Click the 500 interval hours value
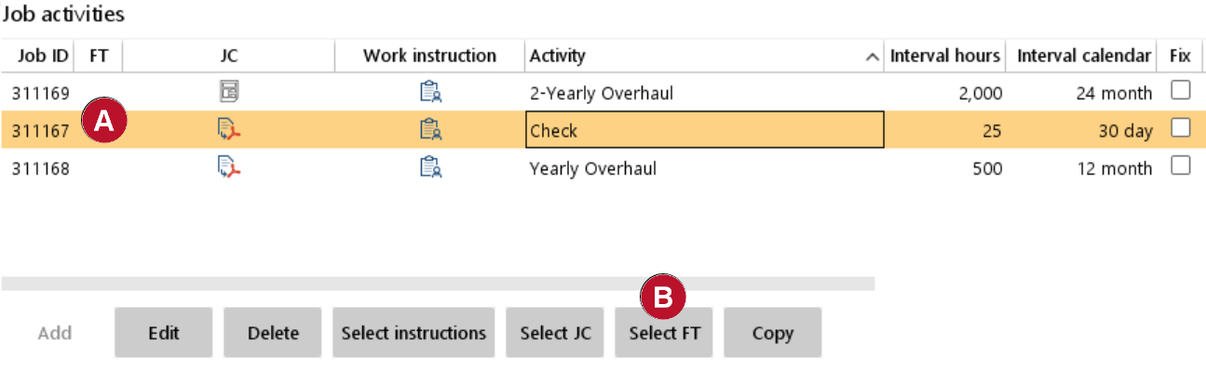Image resolution: width=1206 pixels, height=371 pixels. tap(986, 169)
